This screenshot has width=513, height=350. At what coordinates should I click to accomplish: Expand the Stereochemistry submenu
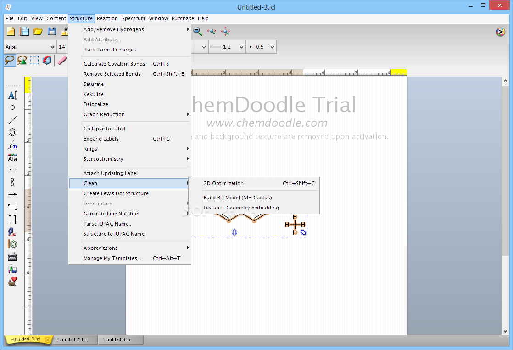pos(130,159)
